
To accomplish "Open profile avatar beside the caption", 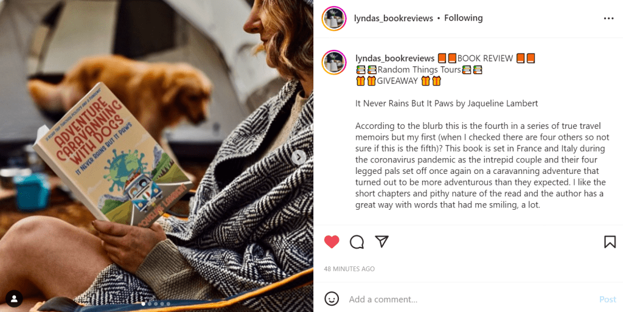I will pyautogui.click(x=334, y=63).
